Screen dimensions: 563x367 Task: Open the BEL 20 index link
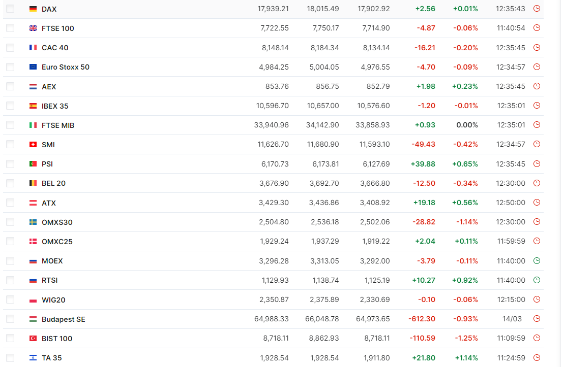pyautogui.click(x=53, y=183)
